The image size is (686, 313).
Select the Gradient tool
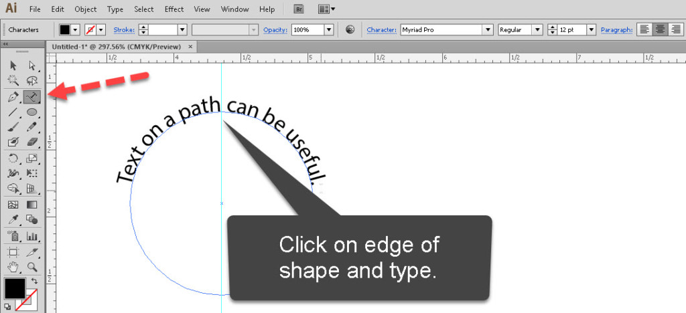pyautogui.click(x=32, y=204)
